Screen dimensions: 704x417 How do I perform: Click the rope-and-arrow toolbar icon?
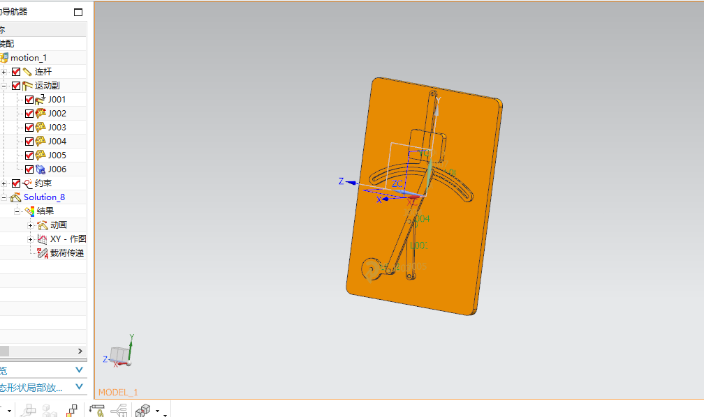click(97, 410)
